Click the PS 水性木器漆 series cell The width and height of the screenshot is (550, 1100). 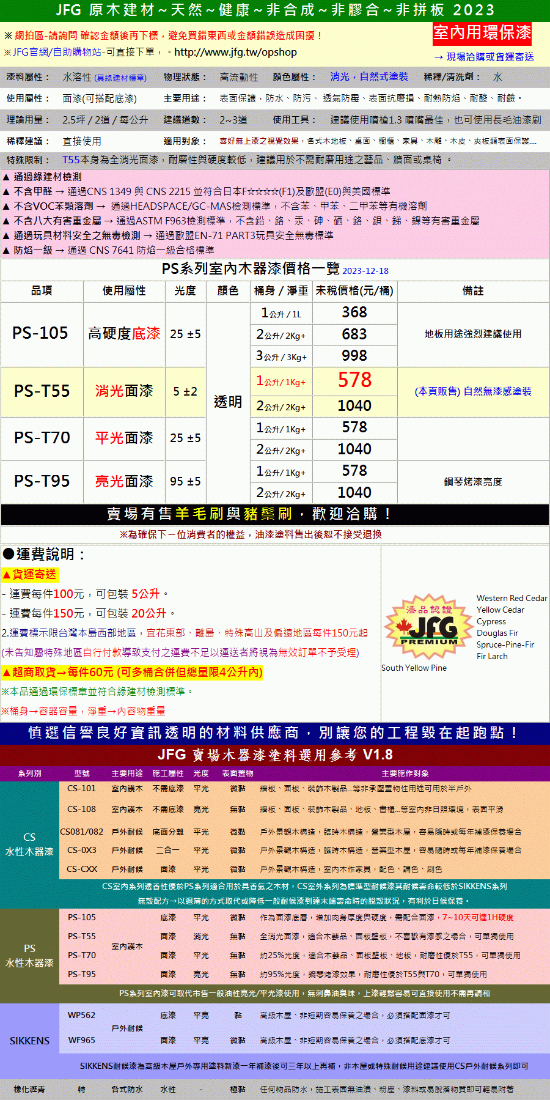click(x=29, y=956)
